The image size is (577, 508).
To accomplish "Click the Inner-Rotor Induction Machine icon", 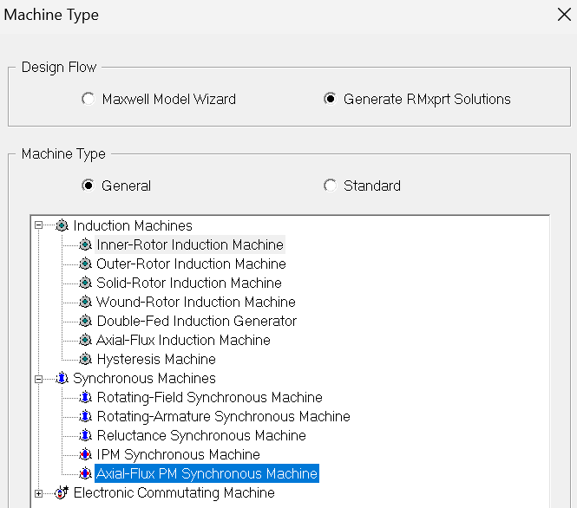I will pos(85,245).
